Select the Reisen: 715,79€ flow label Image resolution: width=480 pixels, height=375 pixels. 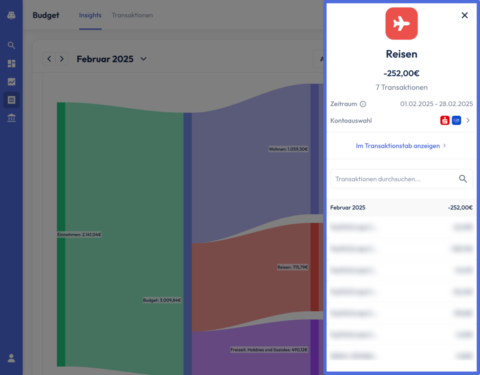click(x=293, y=267)
